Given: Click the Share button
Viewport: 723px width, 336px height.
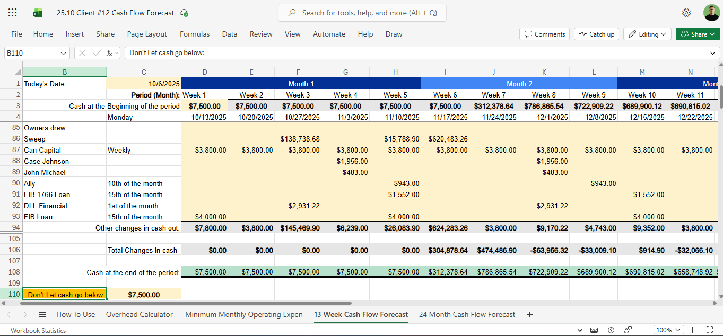Looking at the screenshot, I should 698,33.
